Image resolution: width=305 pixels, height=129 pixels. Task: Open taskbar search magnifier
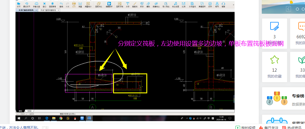26,118
